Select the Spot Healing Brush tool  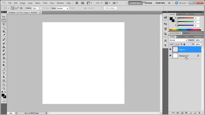click(x=4, y=40)
